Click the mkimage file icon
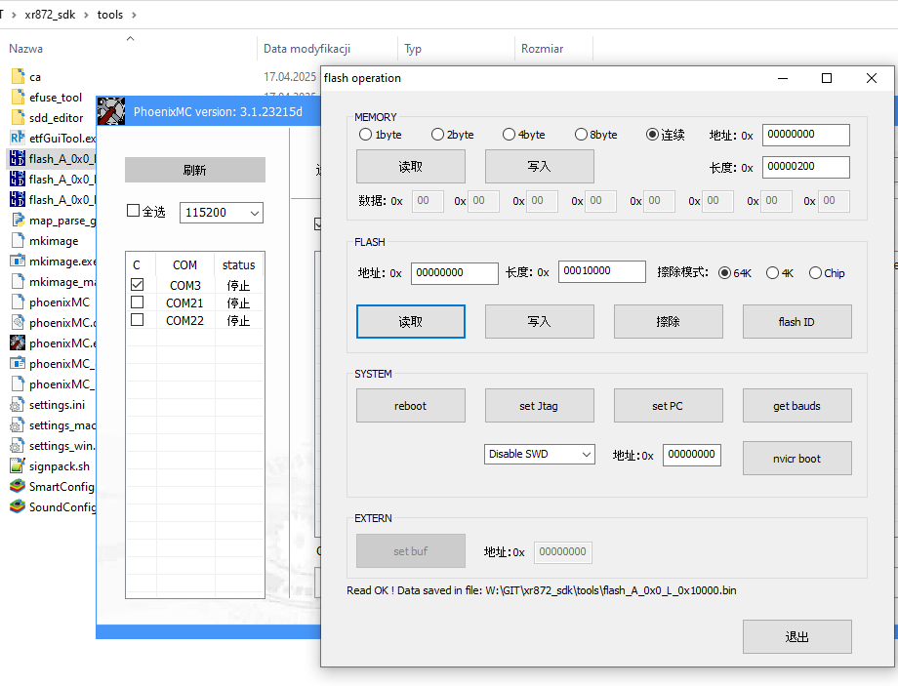 click(18, 240)
